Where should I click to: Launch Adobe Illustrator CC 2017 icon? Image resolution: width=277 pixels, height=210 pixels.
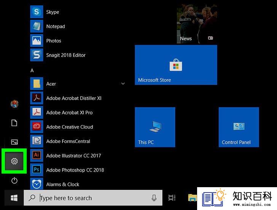[37, 156]
